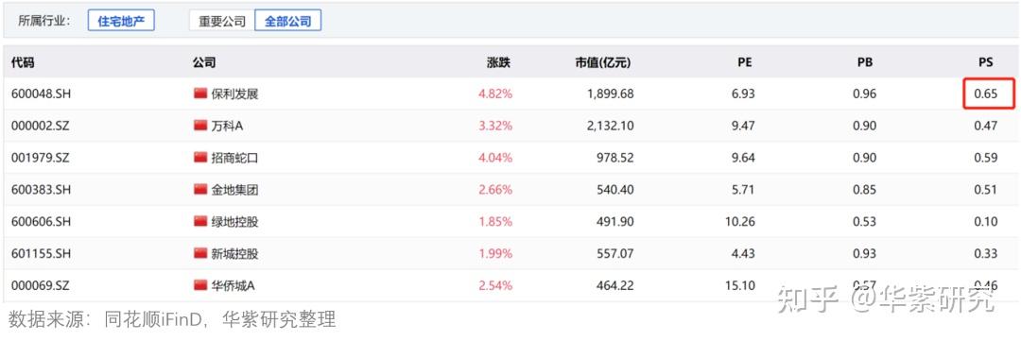This screenshot has width=1021, height=341.
Task: Open the 保利发展 company link
Action: [x=235, y=94]
